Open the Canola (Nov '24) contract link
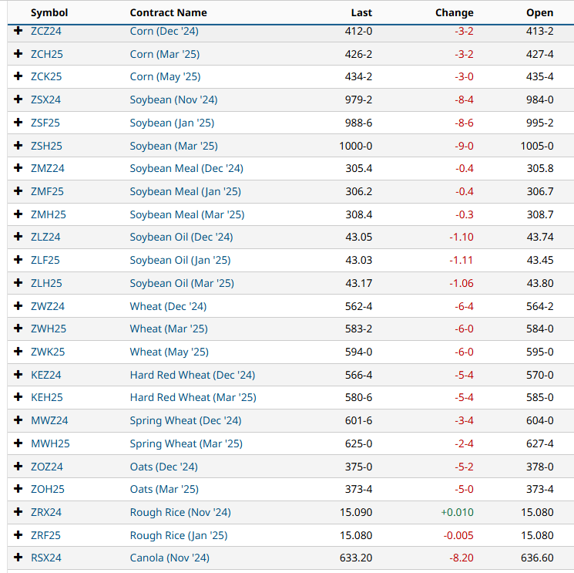The image size is (574, 573). tap(170, 558)
